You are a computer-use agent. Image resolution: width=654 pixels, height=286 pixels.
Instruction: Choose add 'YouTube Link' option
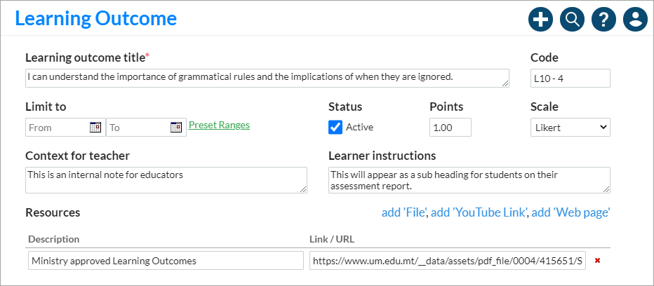479,212
